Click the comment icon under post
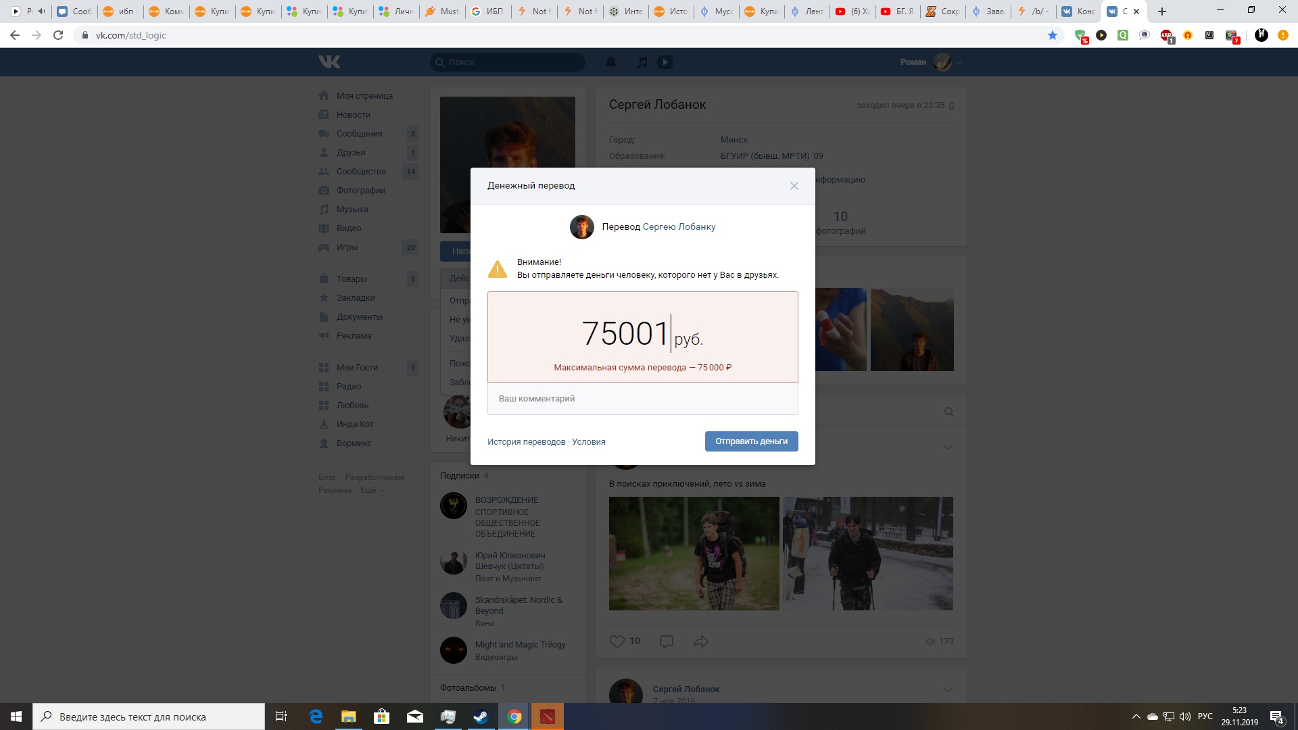The height and width of the screenshot is (730, 1298). tap(667, 641)
